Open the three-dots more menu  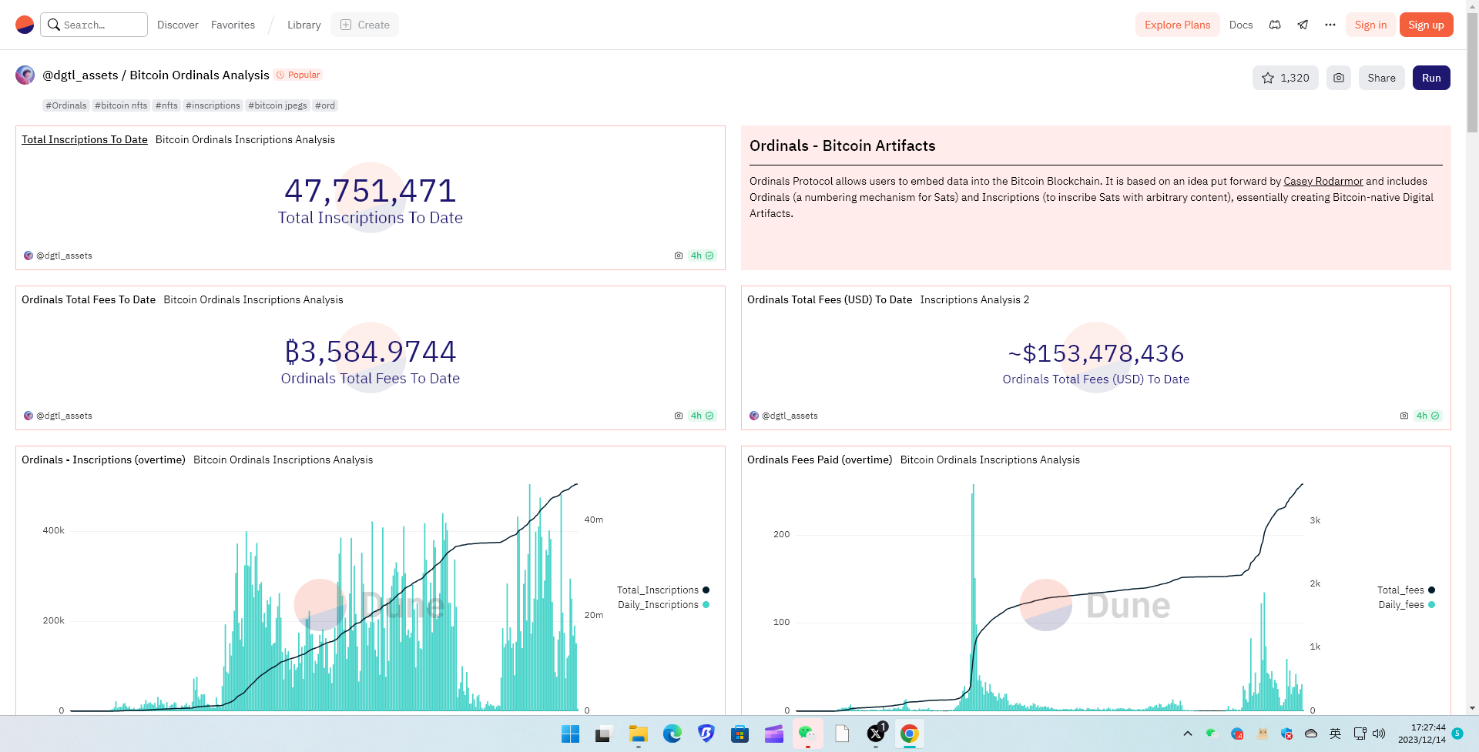1330,25
